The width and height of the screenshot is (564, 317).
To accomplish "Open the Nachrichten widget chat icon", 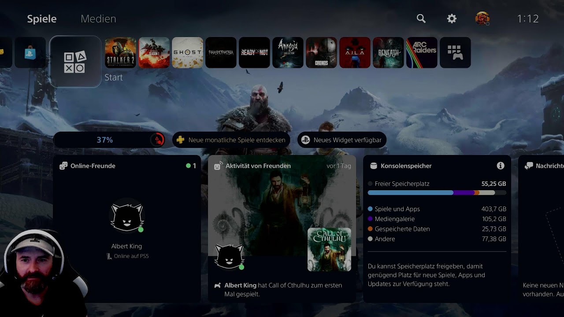I will point(529,166).
